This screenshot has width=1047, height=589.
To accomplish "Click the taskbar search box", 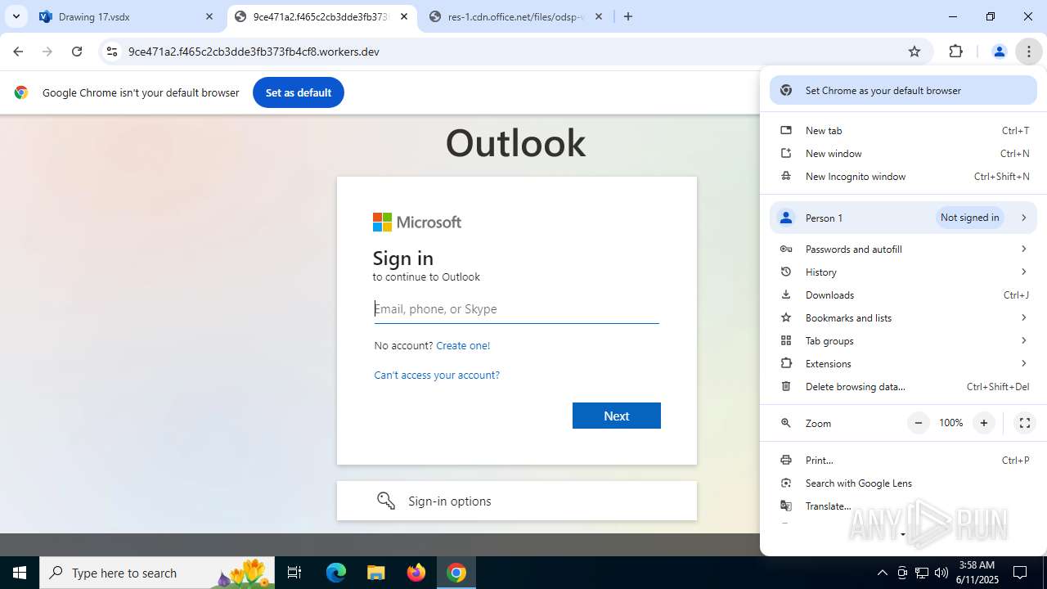I will pos(157,573).
